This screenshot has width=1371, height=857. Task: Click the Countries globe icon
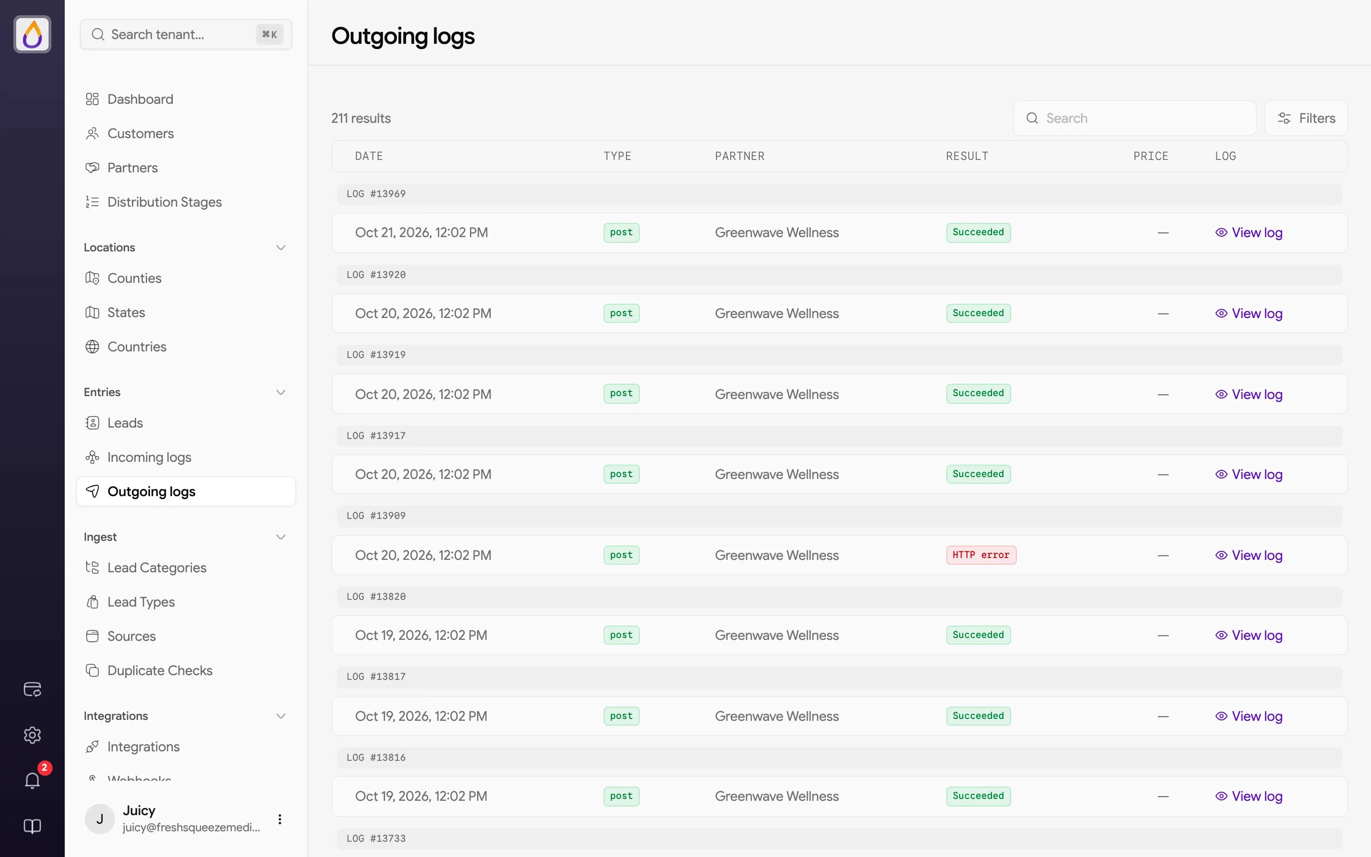click(x=92, y=347)
